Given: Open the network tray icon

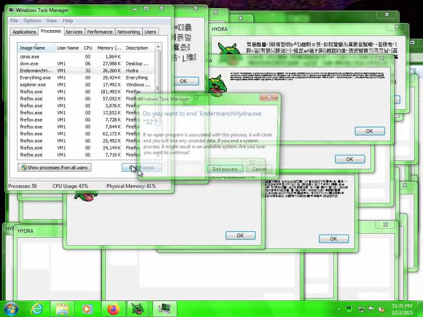Looking at the screenshot, I should coord(361,309).
